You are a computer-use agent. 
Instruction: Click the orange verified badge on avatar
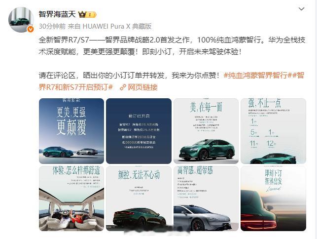31,29
